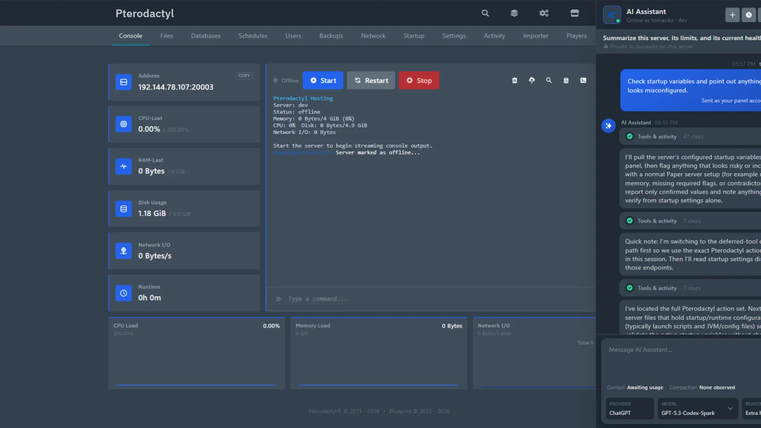Start a new chat with the plus button
The width and height of the screenshot is (761, 428).
[x=732, y=15]
